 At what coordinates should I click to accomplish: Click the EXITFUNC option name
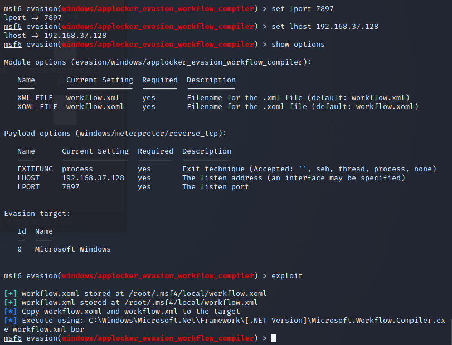[35, 169]
